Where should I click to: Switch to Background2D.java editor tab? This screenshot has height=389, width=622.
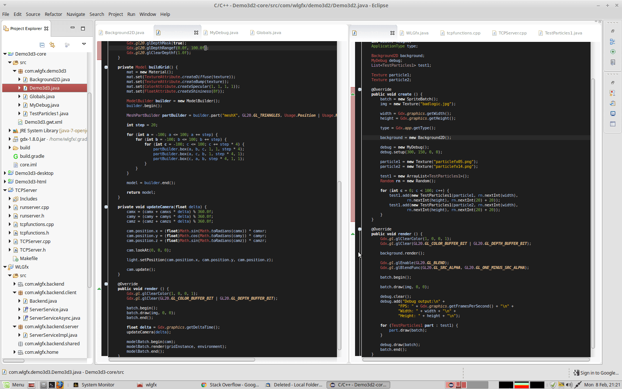(121, 33)
